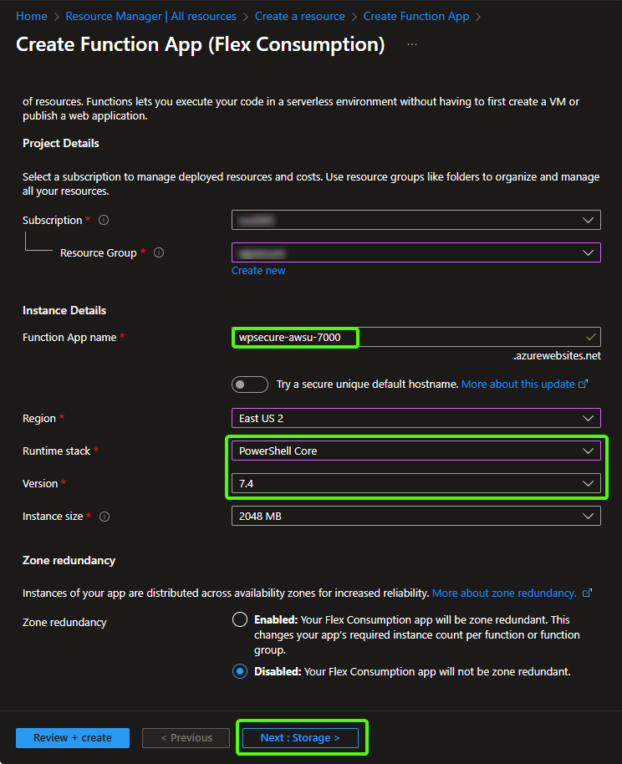
Task: Click the Subscription info icon
Action: tap(104, 221)
